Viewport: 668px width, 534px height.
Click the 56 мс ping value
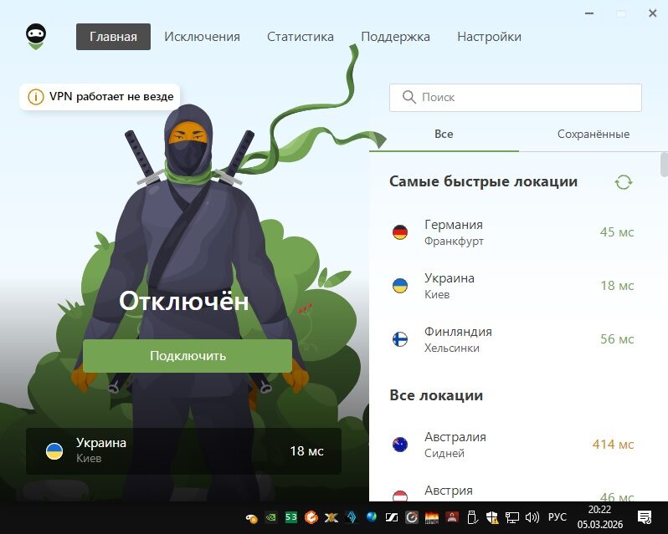(x=617, y=339)
